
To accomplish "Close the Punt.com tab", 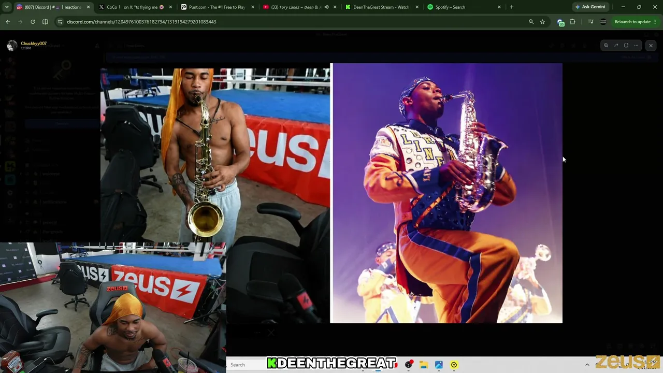I will [253, 7].
